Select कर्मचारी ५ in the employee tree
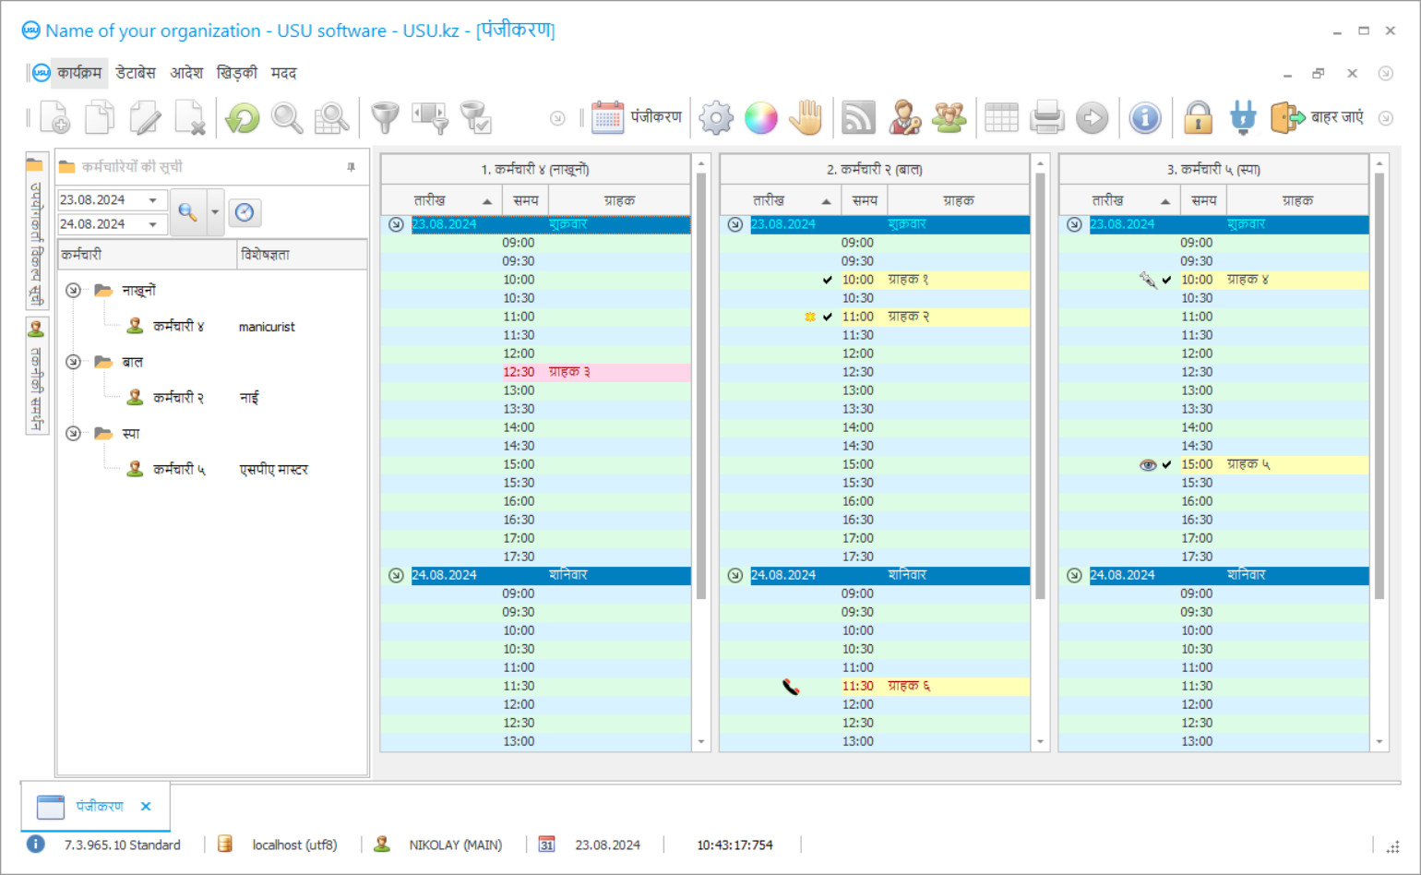Image resolution: width=1421 pixels, height=875 pixels. pos(179,470)
